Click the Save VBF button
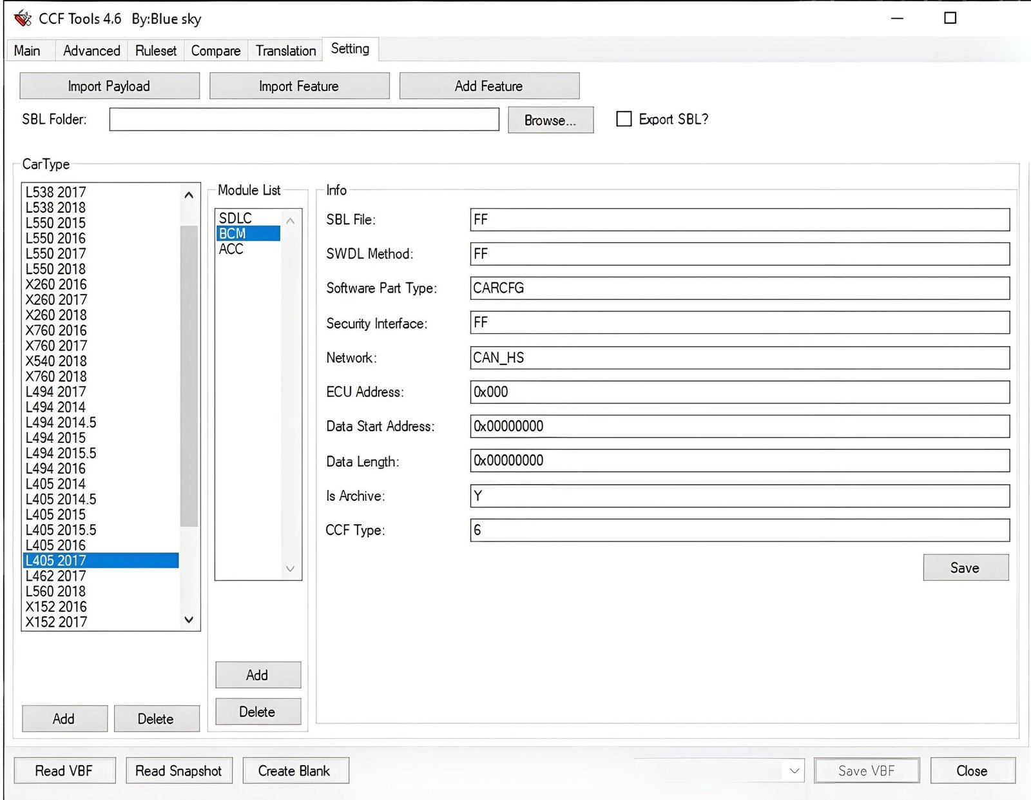This screenshot has height=800, width=1031. pyautogui.click(x=867, y=770)
